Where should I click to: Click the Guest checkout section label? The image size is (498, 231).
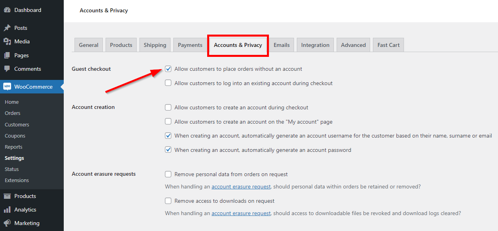[91, 69]
